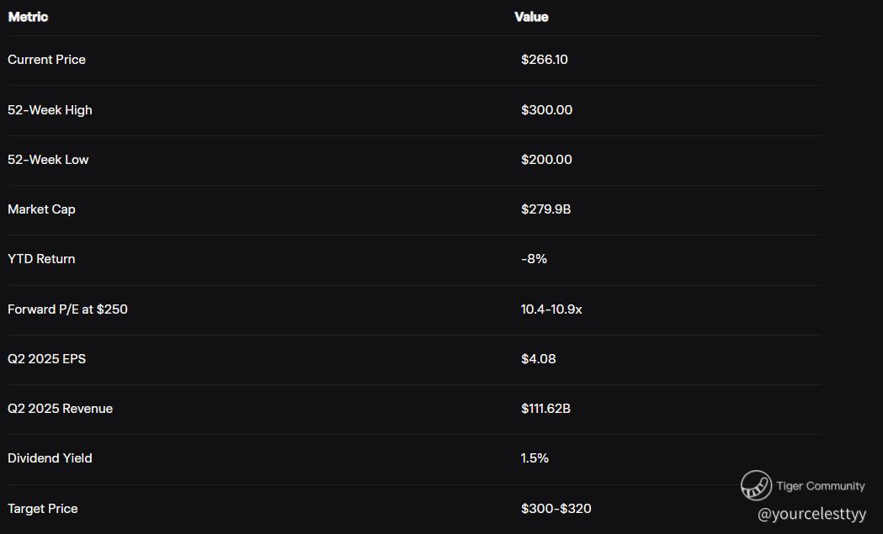
Task: Click the Q2 2025 EPS label
Action: (46, 359)
